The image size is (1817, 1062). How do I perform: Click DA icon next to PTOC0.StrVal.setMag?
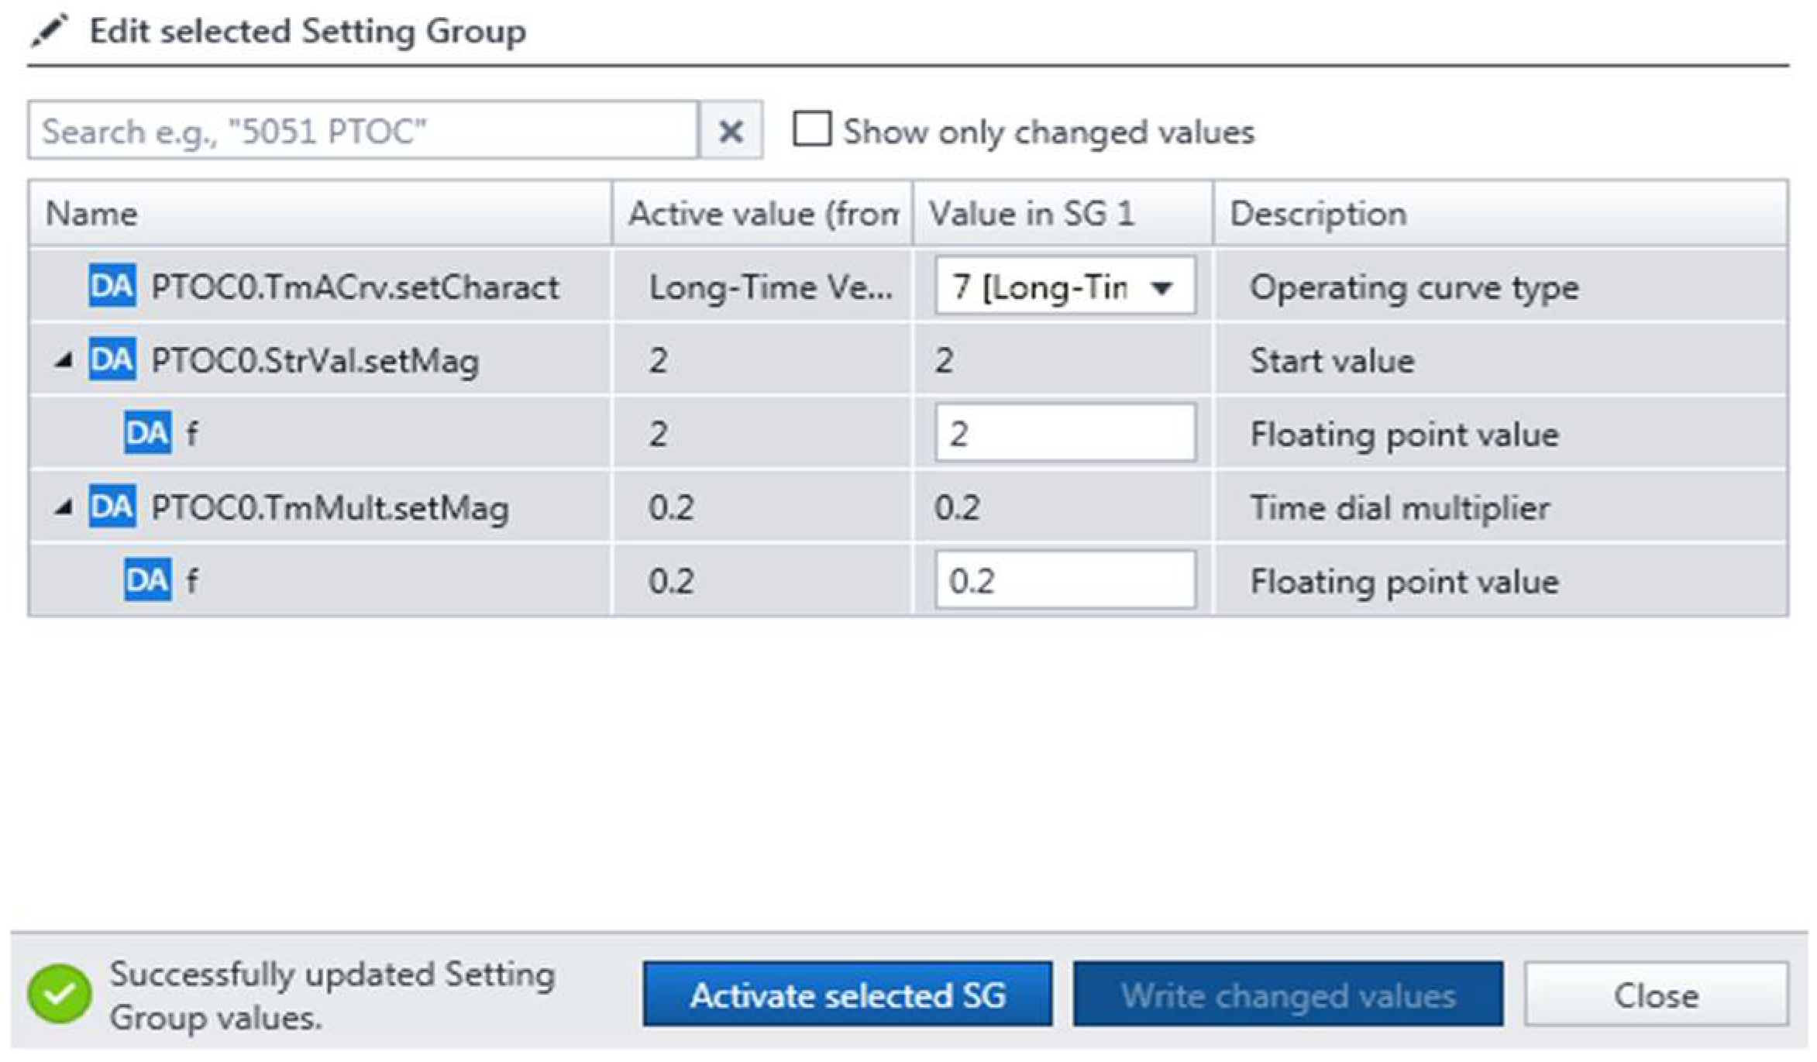click(112, 360)
